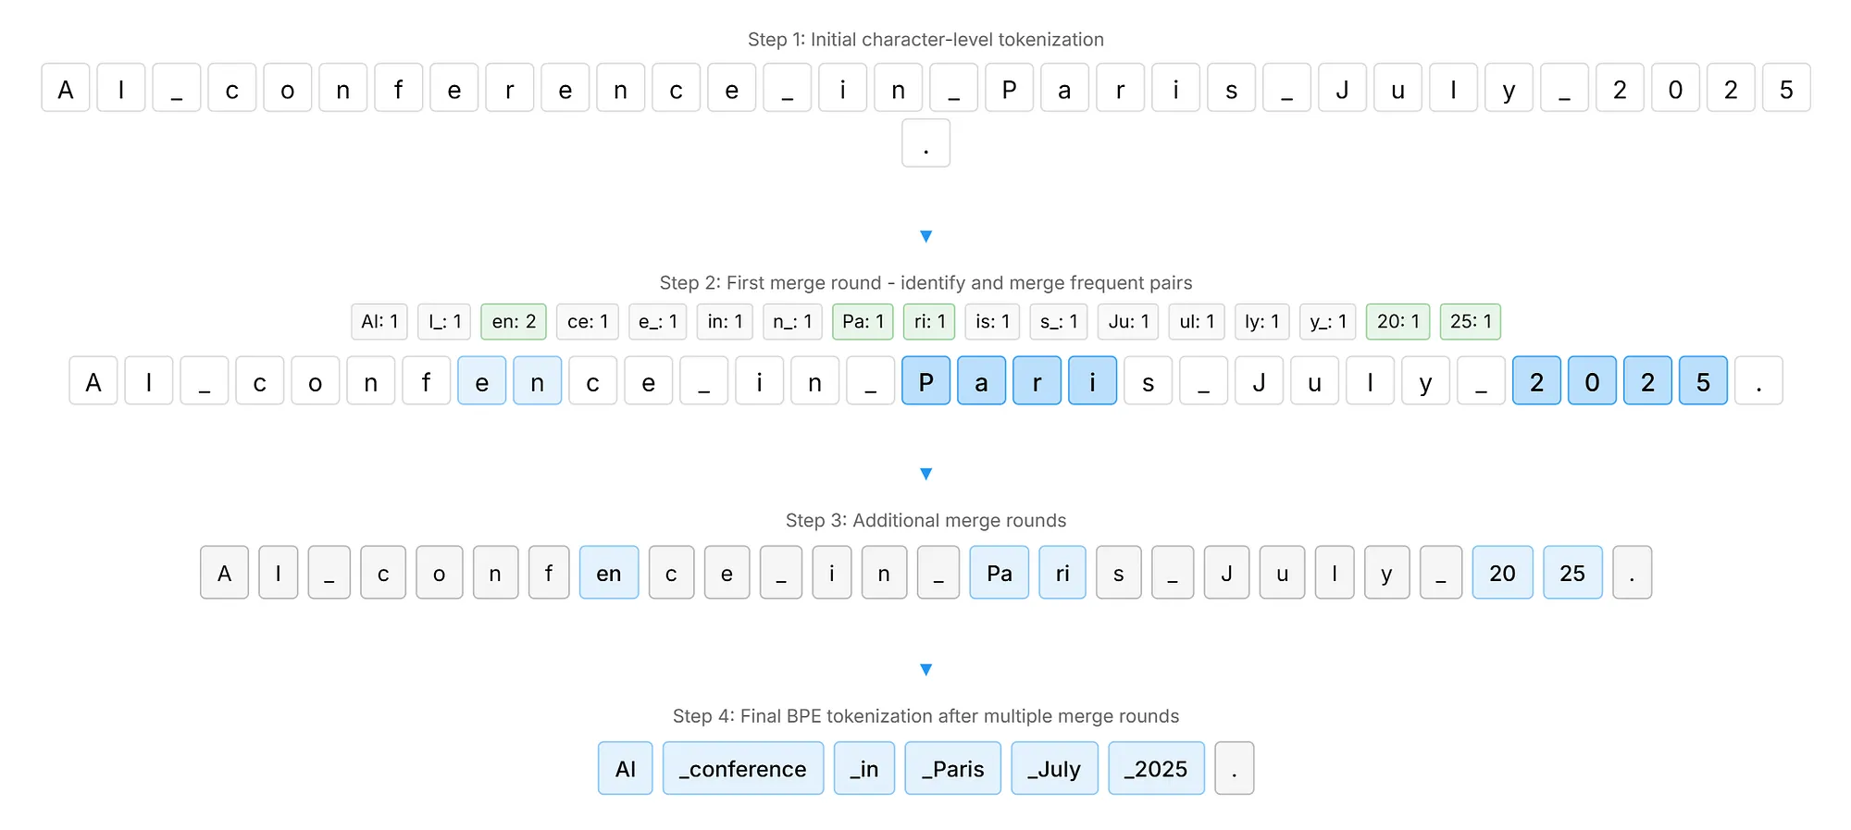Select the 'en: 2' pair count chip
This screenshot has width=1851, height=830.
514,321
